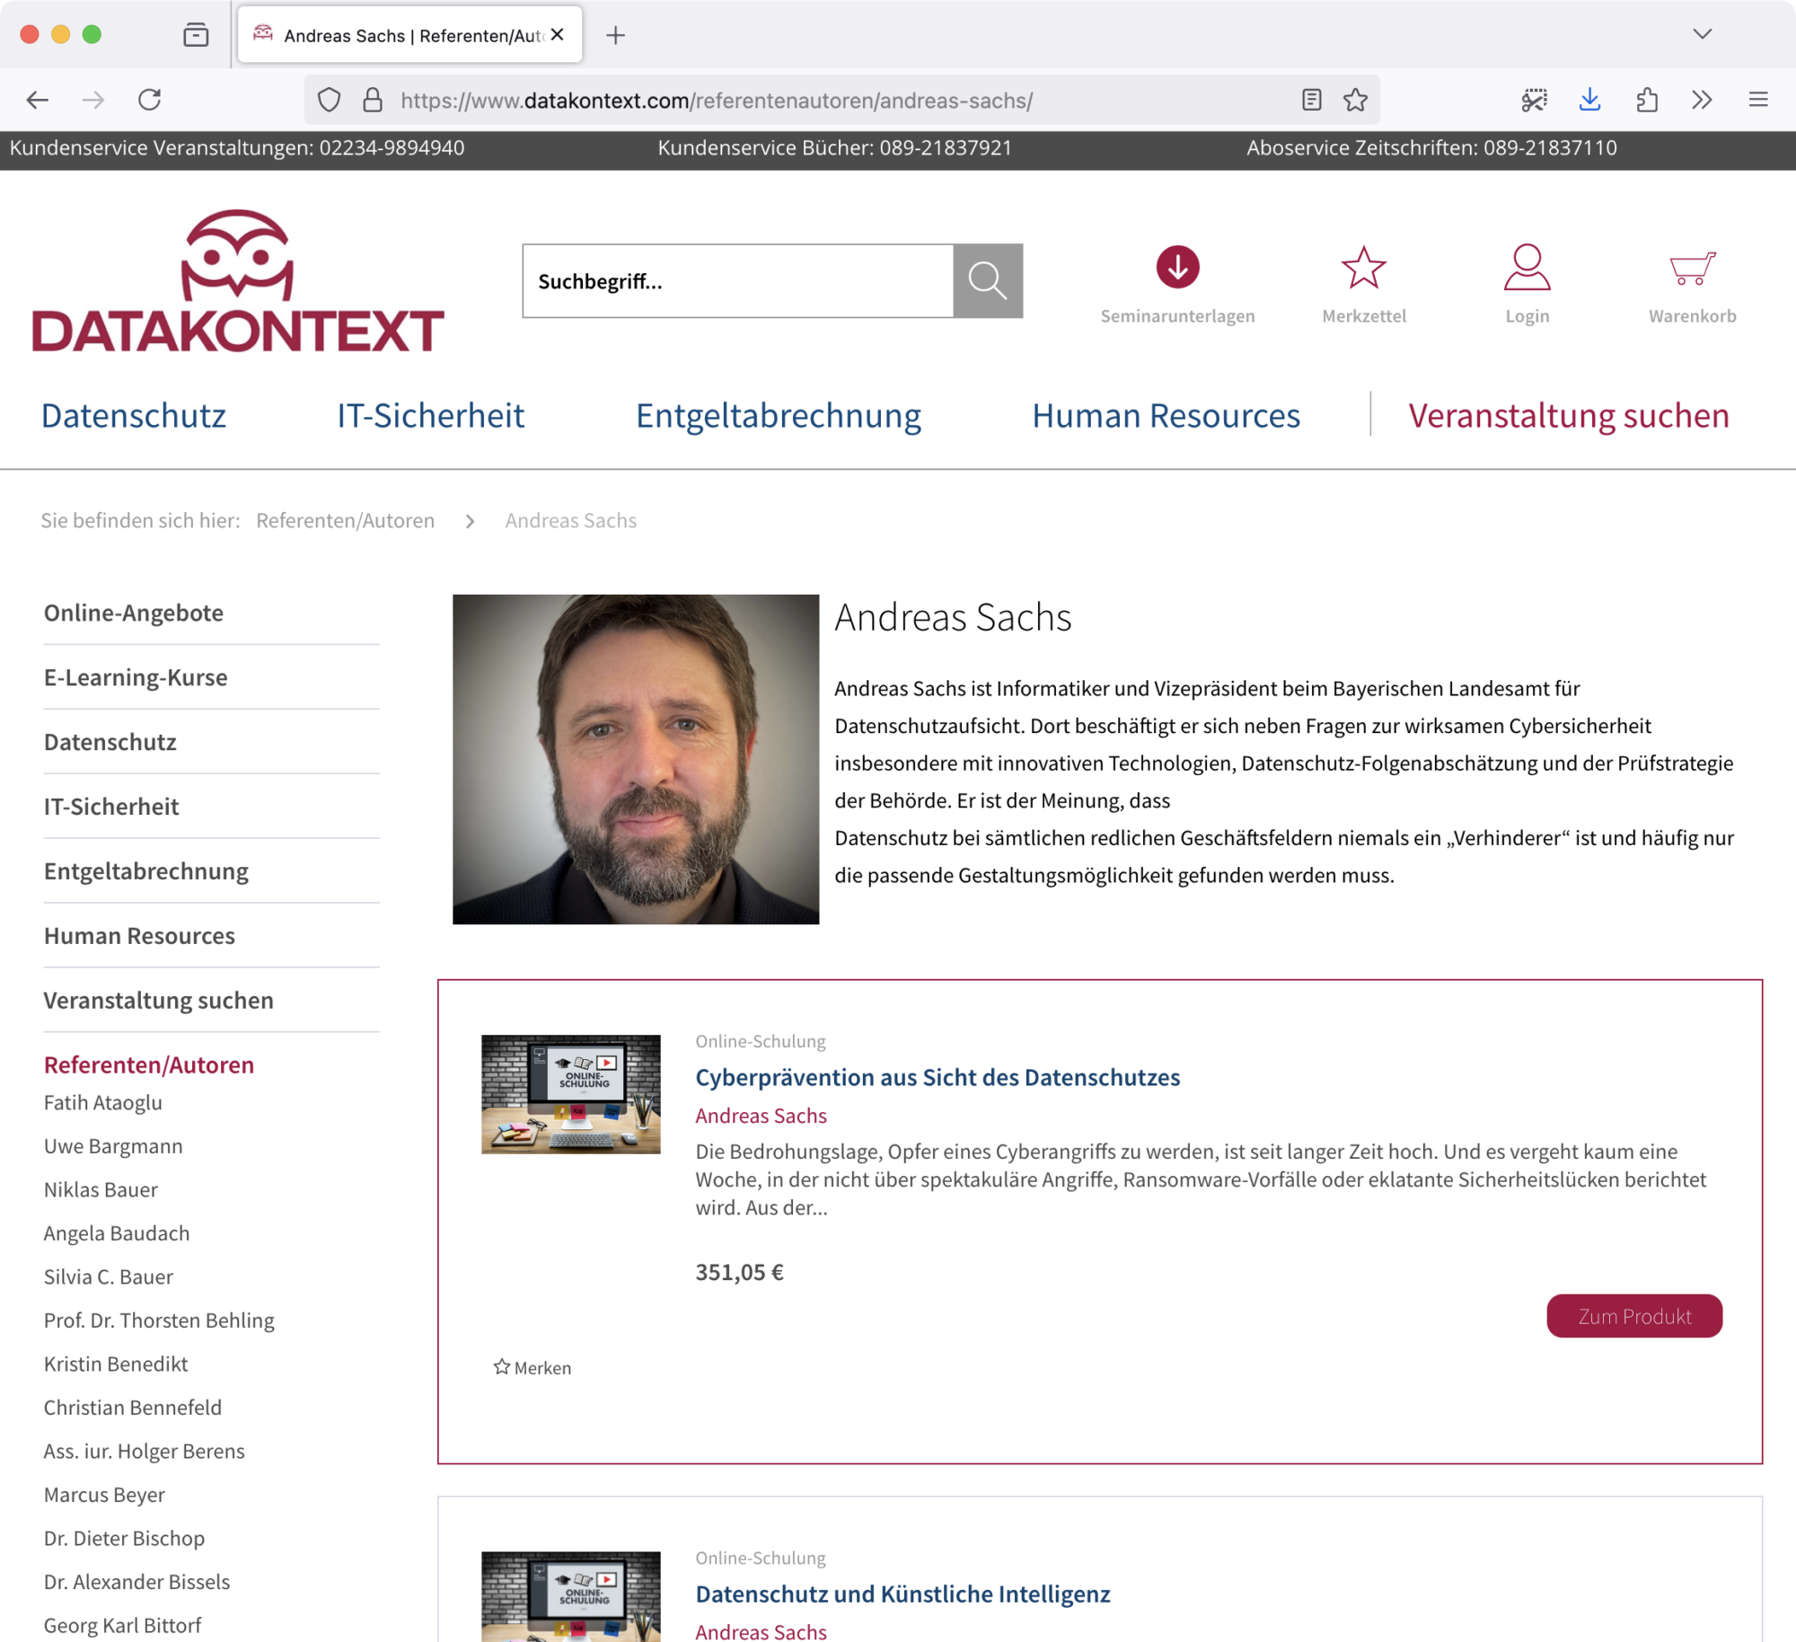Open Cyberprävention aus Sicht des Datenschutzes link

click(x=937, y=1076)
